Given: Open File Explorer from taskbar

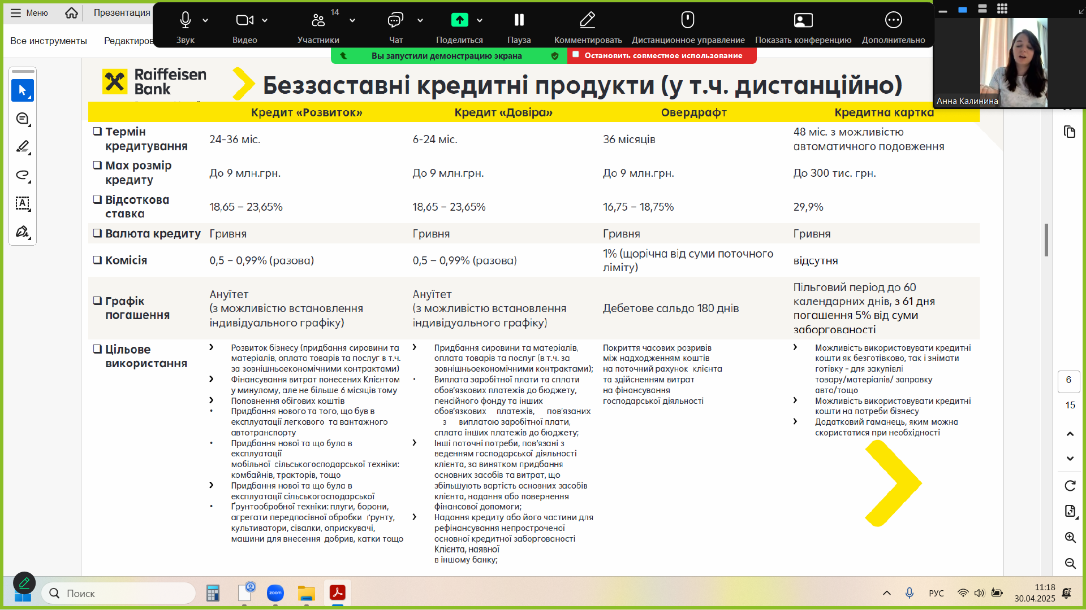Looking at the screenshot, I should (x=306, y=593).
